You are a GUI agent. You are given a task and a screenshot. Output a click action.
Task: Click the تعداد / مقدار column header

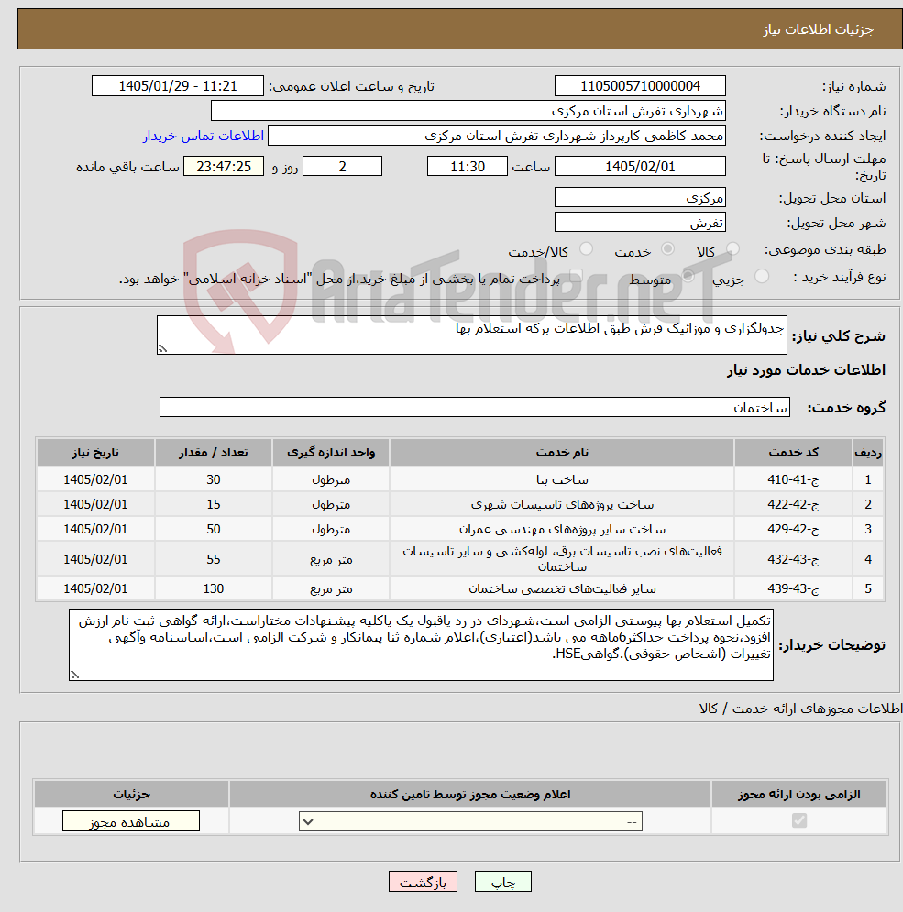[213, 453]
